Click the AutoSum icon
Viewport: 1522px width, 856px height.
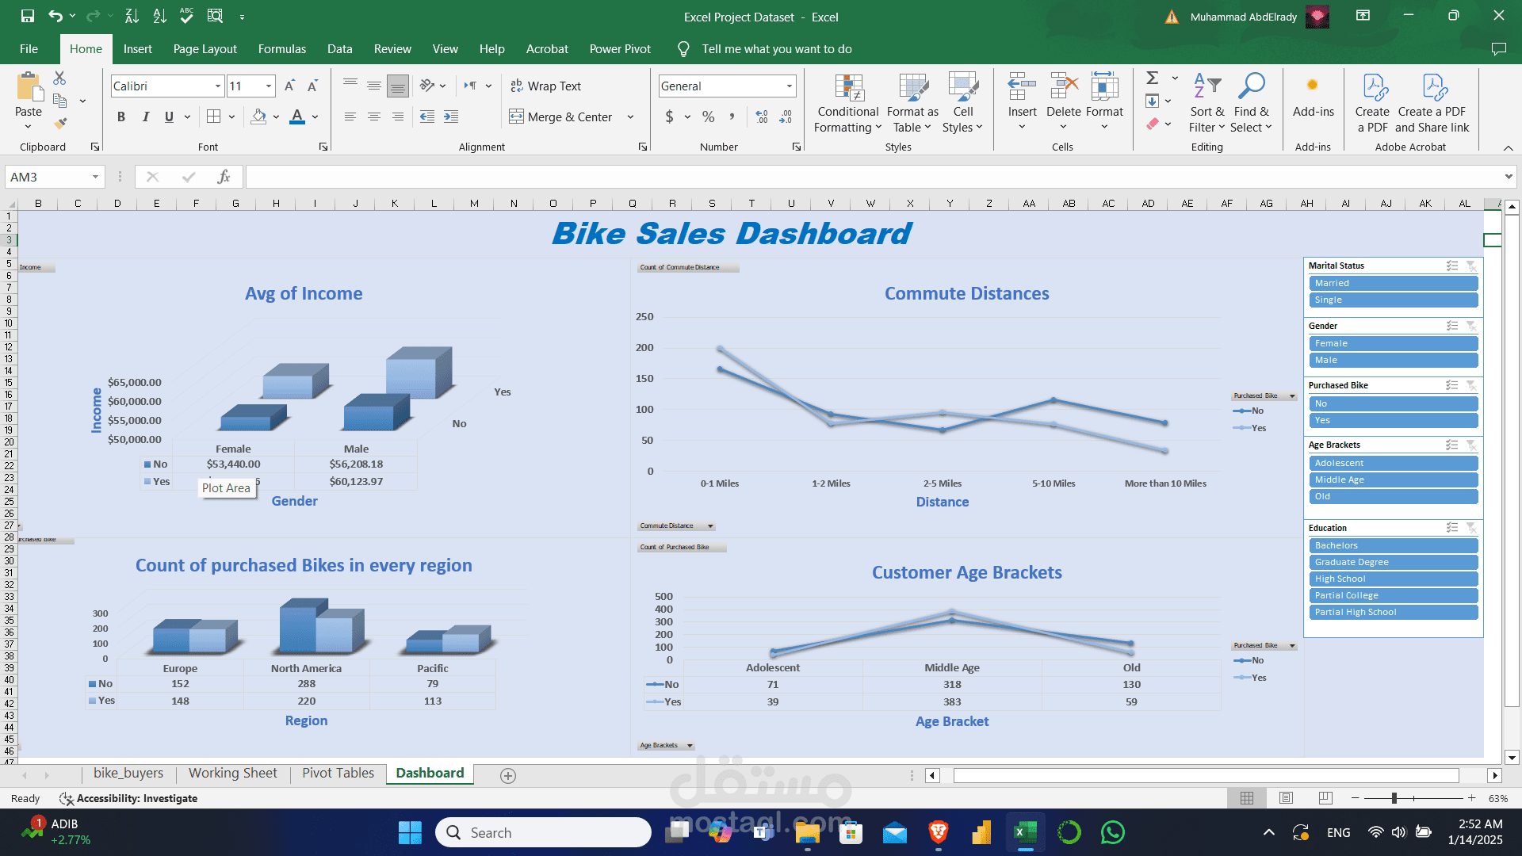[1152, 78]
